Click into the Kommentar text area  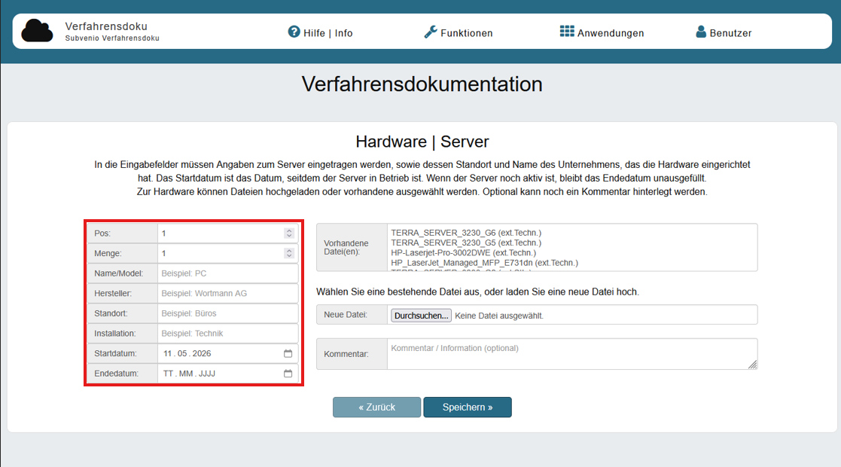point(572,354)
